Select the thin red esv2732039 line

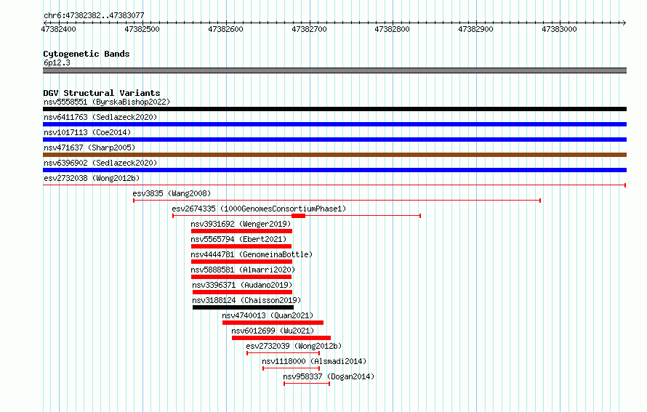(283, 353)
